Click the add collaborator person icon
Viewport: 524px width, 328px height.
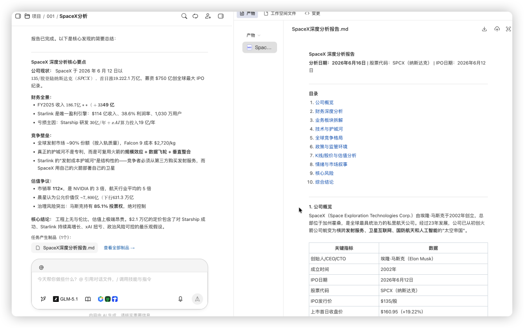click(x=208, y=16)
